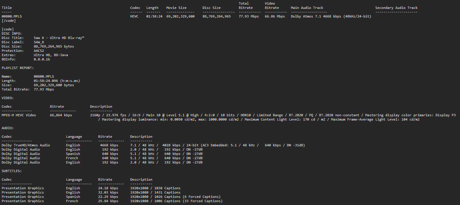The width and height of the screenshot is (460, 205).
Task: Click the MPEG-H HEVC Video codec entry
Action: (x=19, y=115)
